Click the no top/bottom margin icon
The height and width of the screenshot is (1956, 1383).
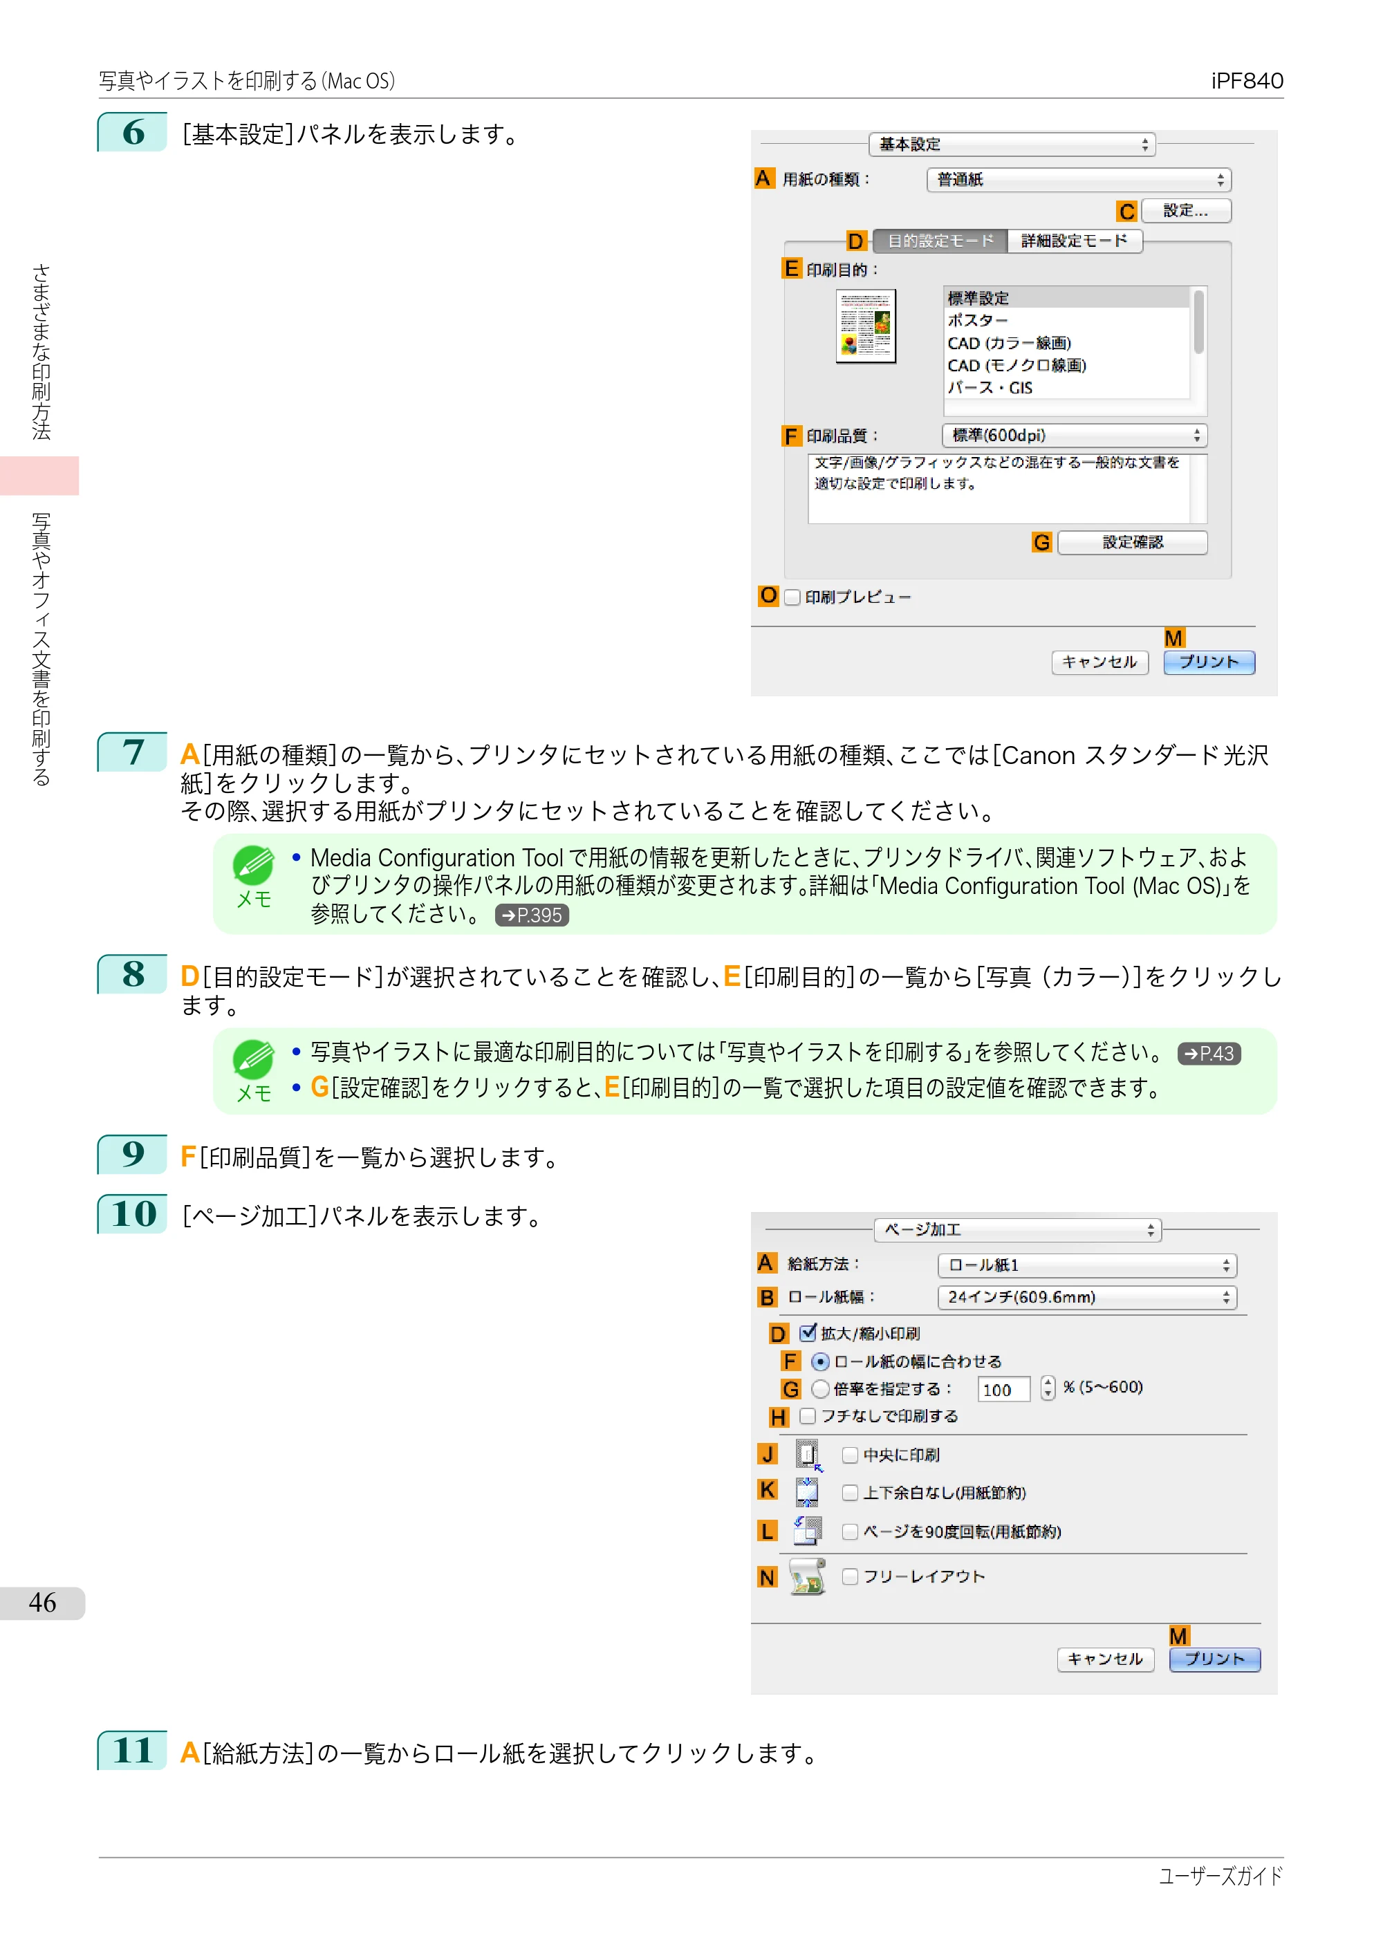pos(807,1491)
